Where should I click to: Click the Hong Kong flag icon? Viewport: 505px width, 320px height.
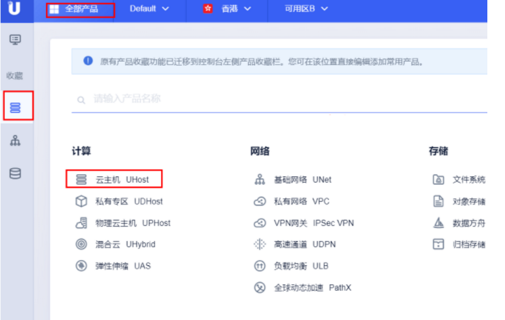(208, 9)
